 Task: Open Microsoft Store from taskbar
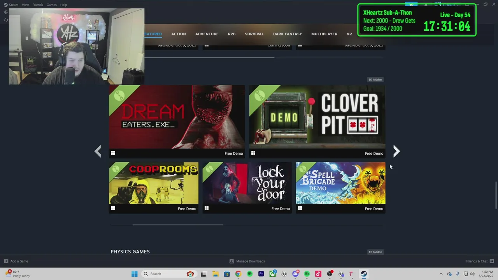click(226, 274)
